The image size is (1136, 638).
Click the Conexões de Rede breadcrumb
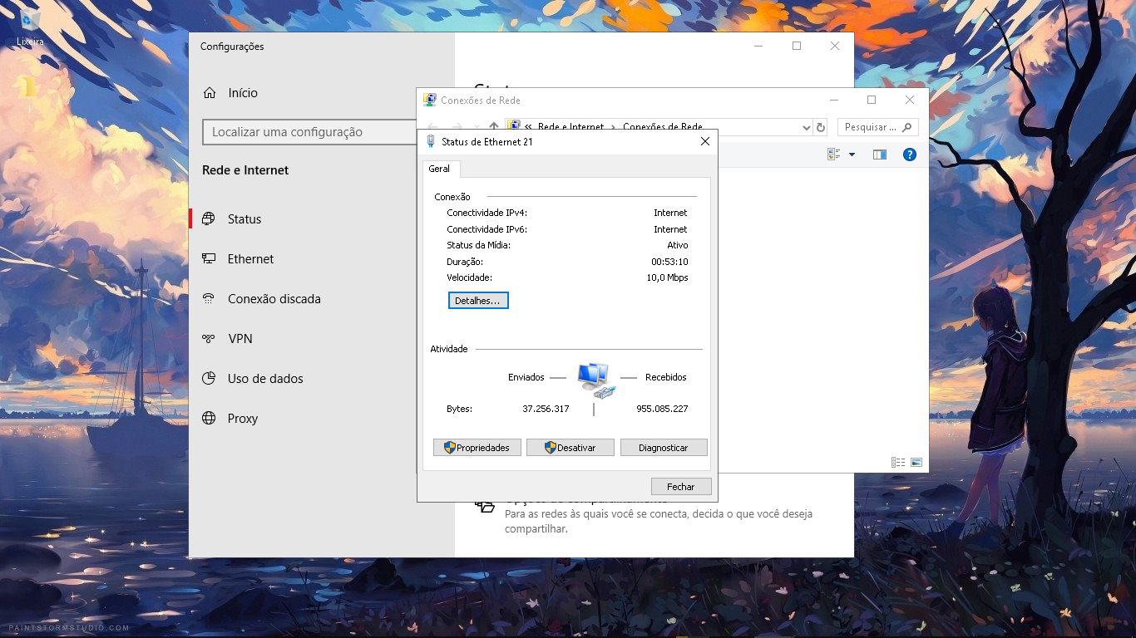663,127
